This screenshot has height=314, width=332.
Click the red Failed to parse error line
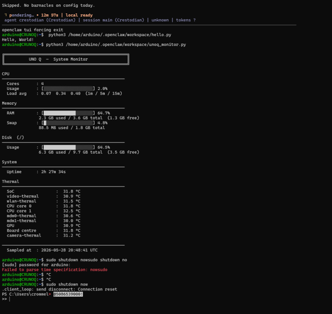click(x=55, y=269)
